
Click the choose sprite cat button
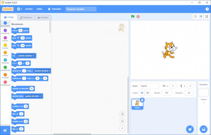coord(190,129)
